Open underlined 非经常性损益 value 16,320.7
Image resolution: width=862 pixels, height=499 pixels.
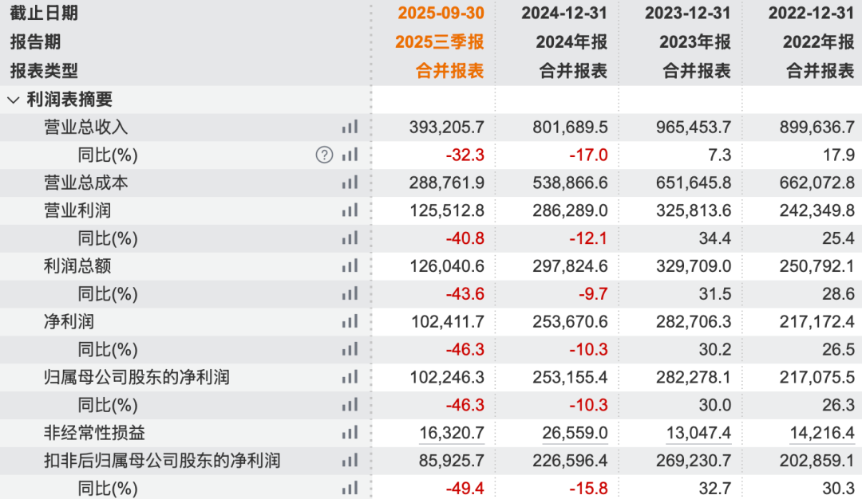[x=451, y=433]
